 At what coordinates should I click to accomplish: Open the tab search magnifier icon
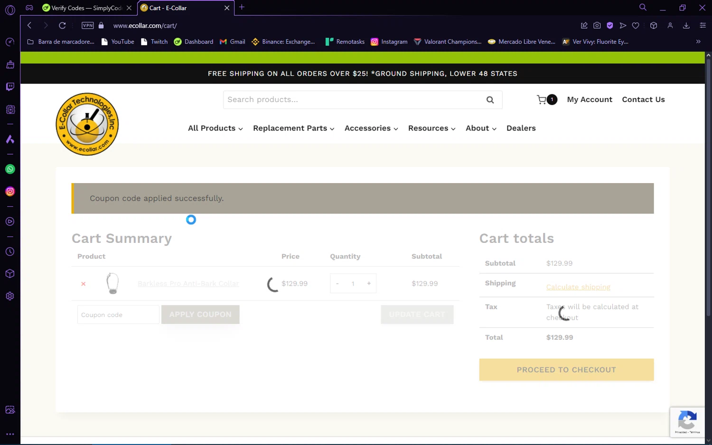point(643,7)
